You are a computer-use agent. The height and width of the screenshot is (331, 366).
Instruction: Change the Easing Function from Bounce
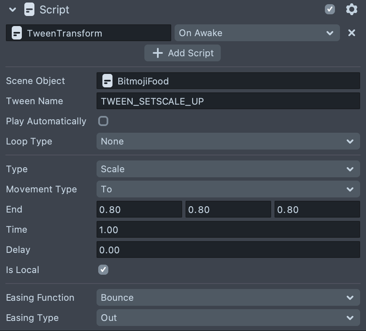[228, 297]
